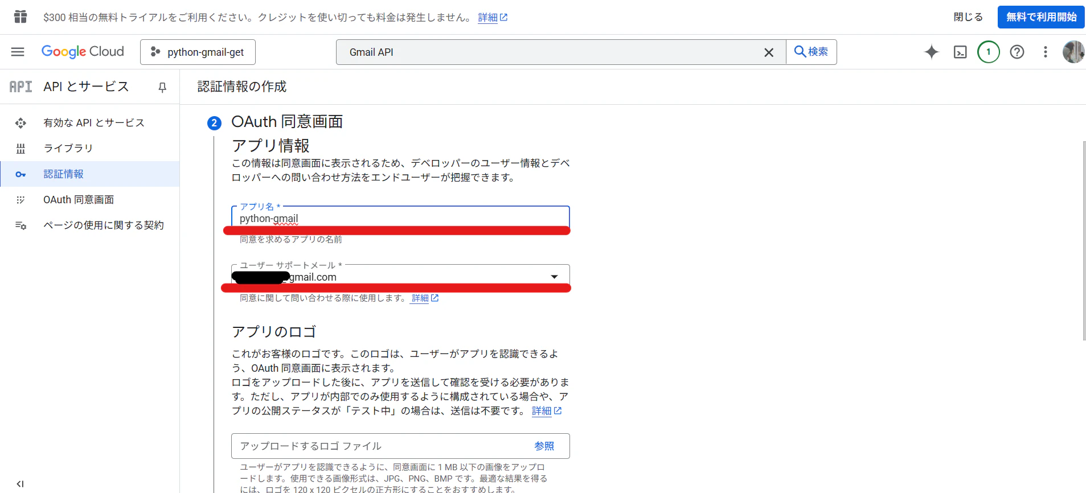This screenshot has width=1086, height=493.
Task: Edit the アプリ名 text field
Action: click(400, 219)
